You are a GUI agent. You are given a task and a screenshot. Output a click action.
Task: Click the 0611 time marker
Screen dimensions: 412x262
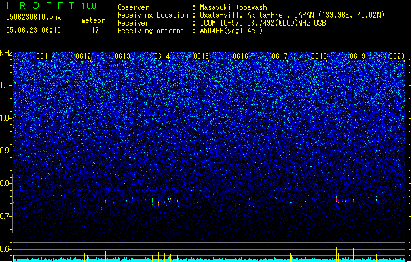pyautogui.click(x=44, y=56)
